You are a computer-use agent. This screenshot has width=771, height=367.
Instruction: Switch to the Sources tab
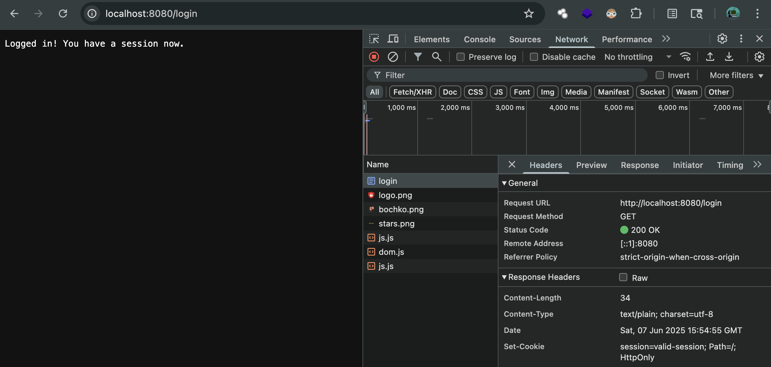click(x=525, y=39)
